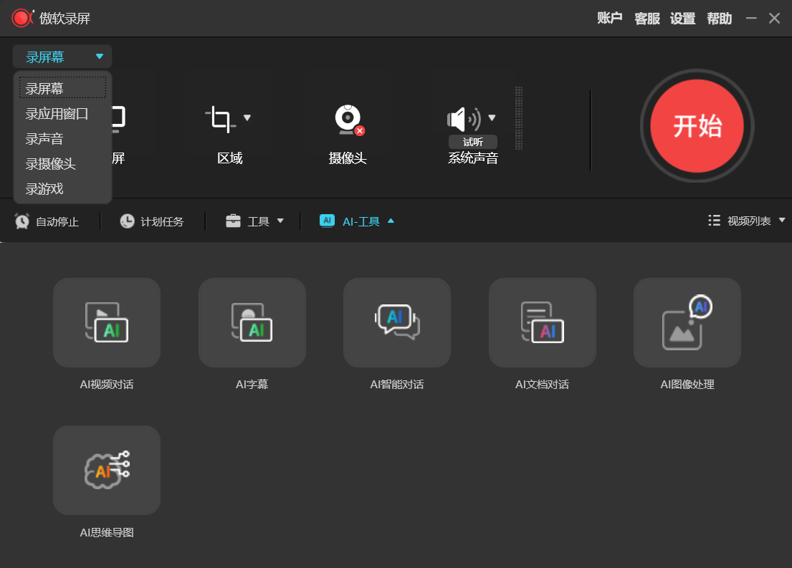
Task: Click the AI字幕 label
Action: [252, 385]
